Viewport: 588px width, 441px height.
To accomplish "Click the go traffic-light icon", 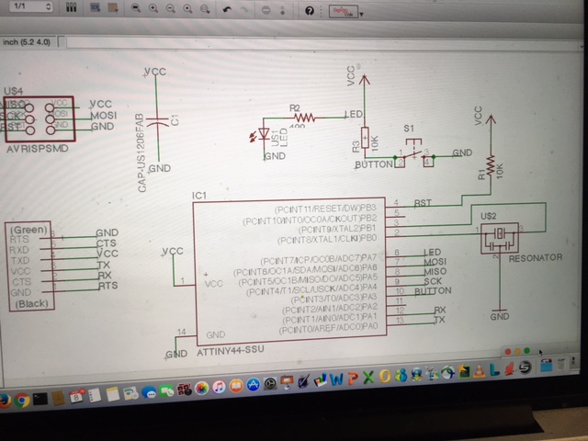I will (x=283, y=10).
